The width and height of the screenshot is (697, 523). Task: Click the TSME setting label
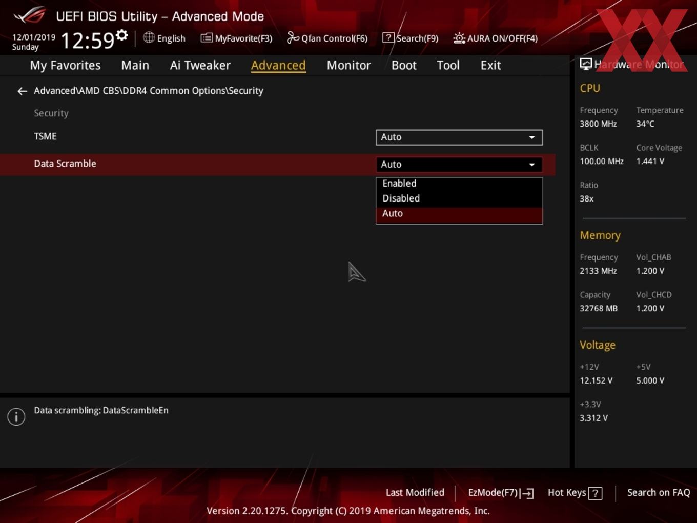45,136
